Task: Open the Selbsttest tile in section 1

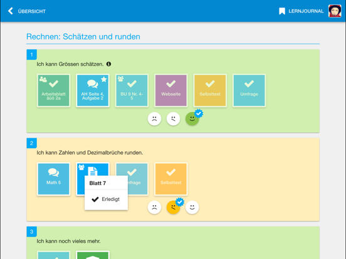Action: tap(210, 91)
